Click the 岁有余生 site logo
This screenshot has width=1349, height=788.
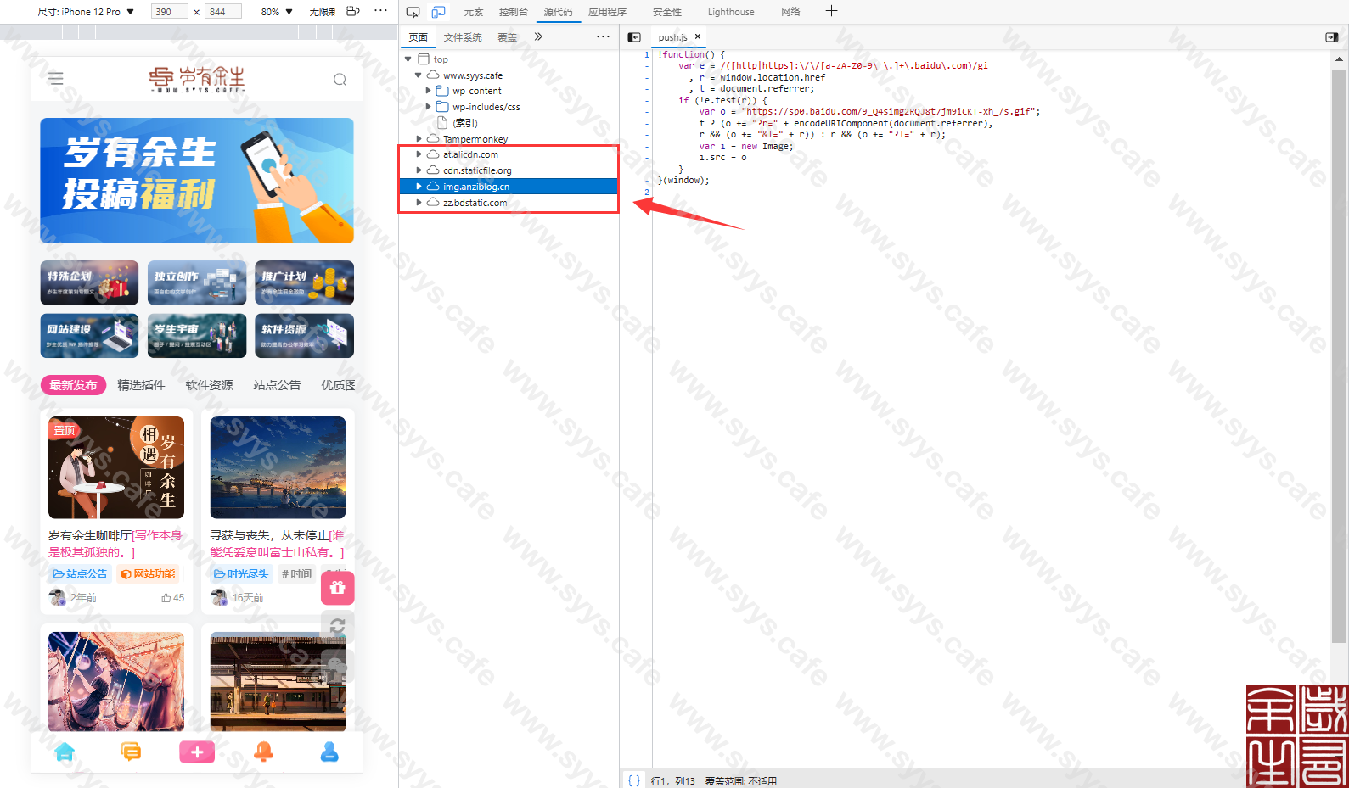point(197,79)
